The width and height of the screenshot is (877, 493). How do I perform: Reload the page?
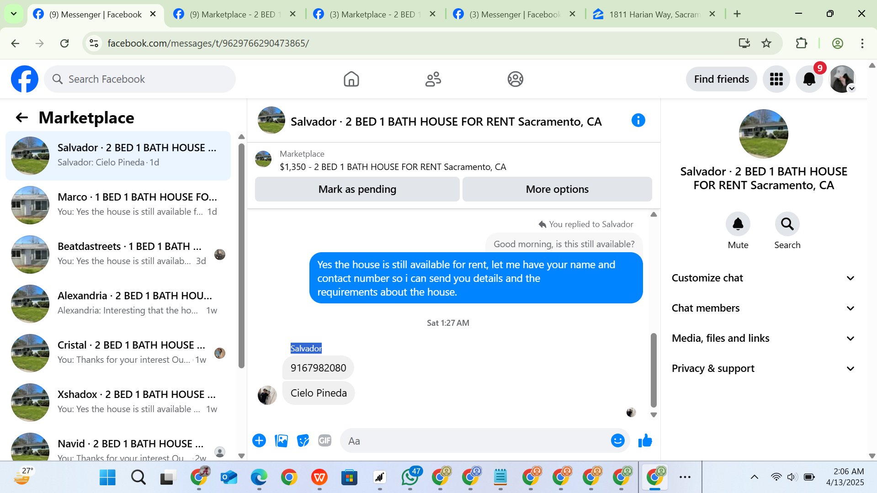pos(64,43)
